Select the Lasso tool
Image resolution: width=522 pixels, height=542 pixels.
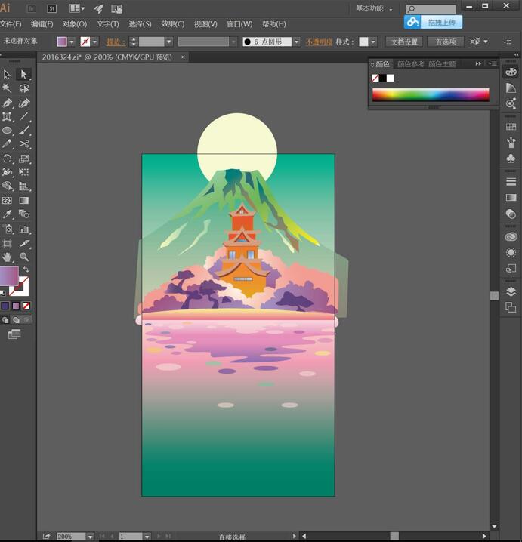[x=23, y=88]
